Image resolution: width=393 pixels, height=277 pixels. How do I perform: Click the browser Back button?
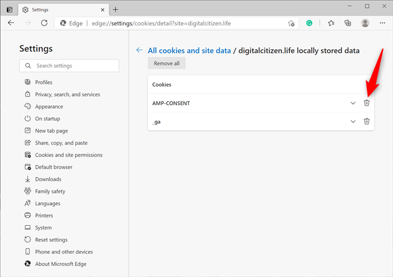coord(11,23)
